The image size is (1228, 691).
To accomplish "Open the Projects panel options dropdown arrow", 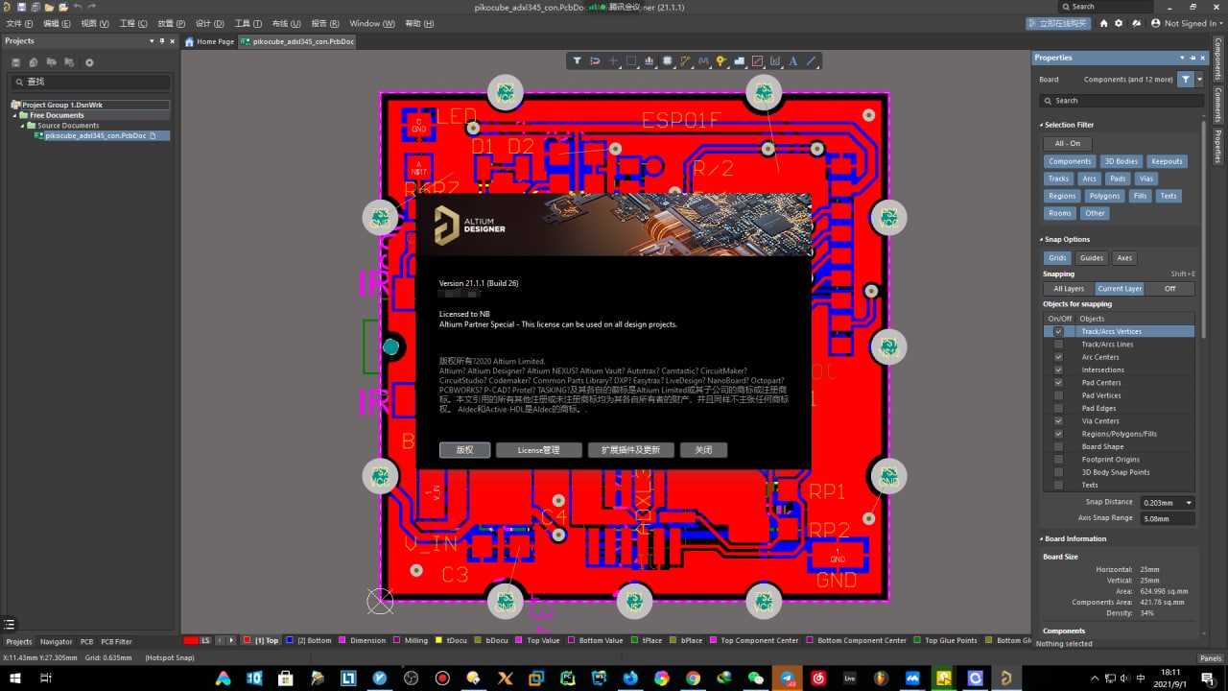I will [151, 41].
